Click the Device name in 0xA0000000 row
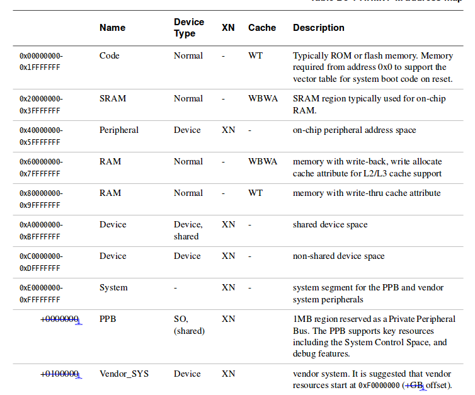Image resolution: width=475 pixels, height=395 pixels. (x=113, y=225)
